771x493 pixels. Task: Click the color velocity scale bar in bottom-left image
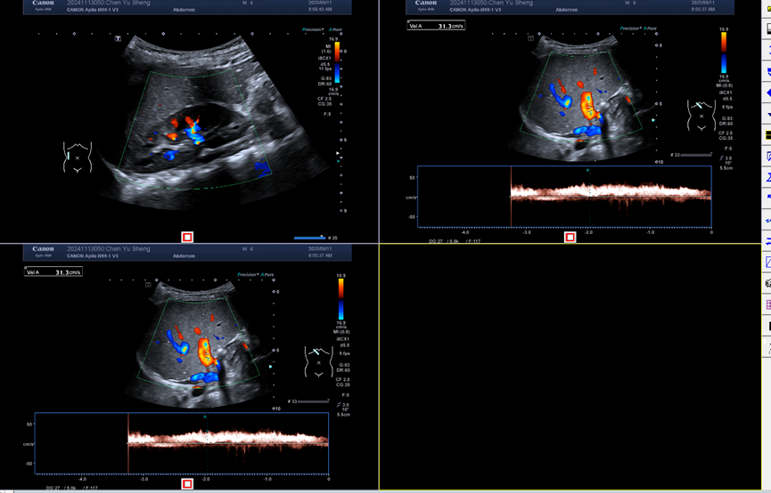[x=340, y=297]
